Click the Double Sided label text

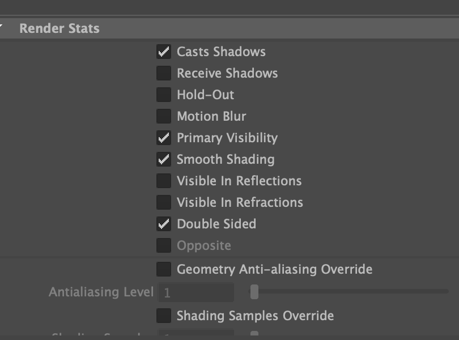point(216,224)
